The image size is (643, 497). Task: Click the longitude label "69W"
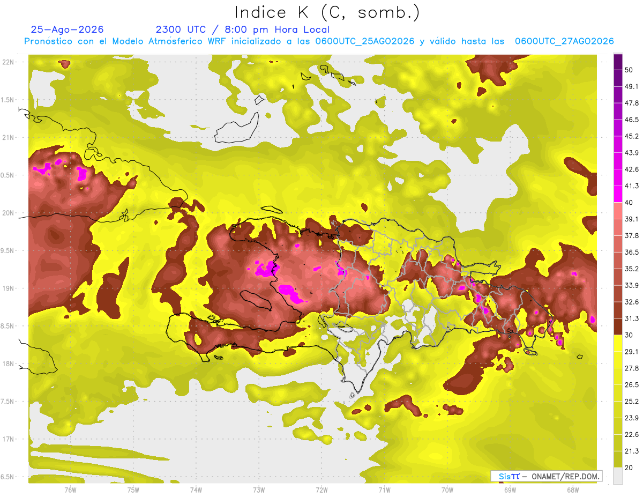(510, 490)
